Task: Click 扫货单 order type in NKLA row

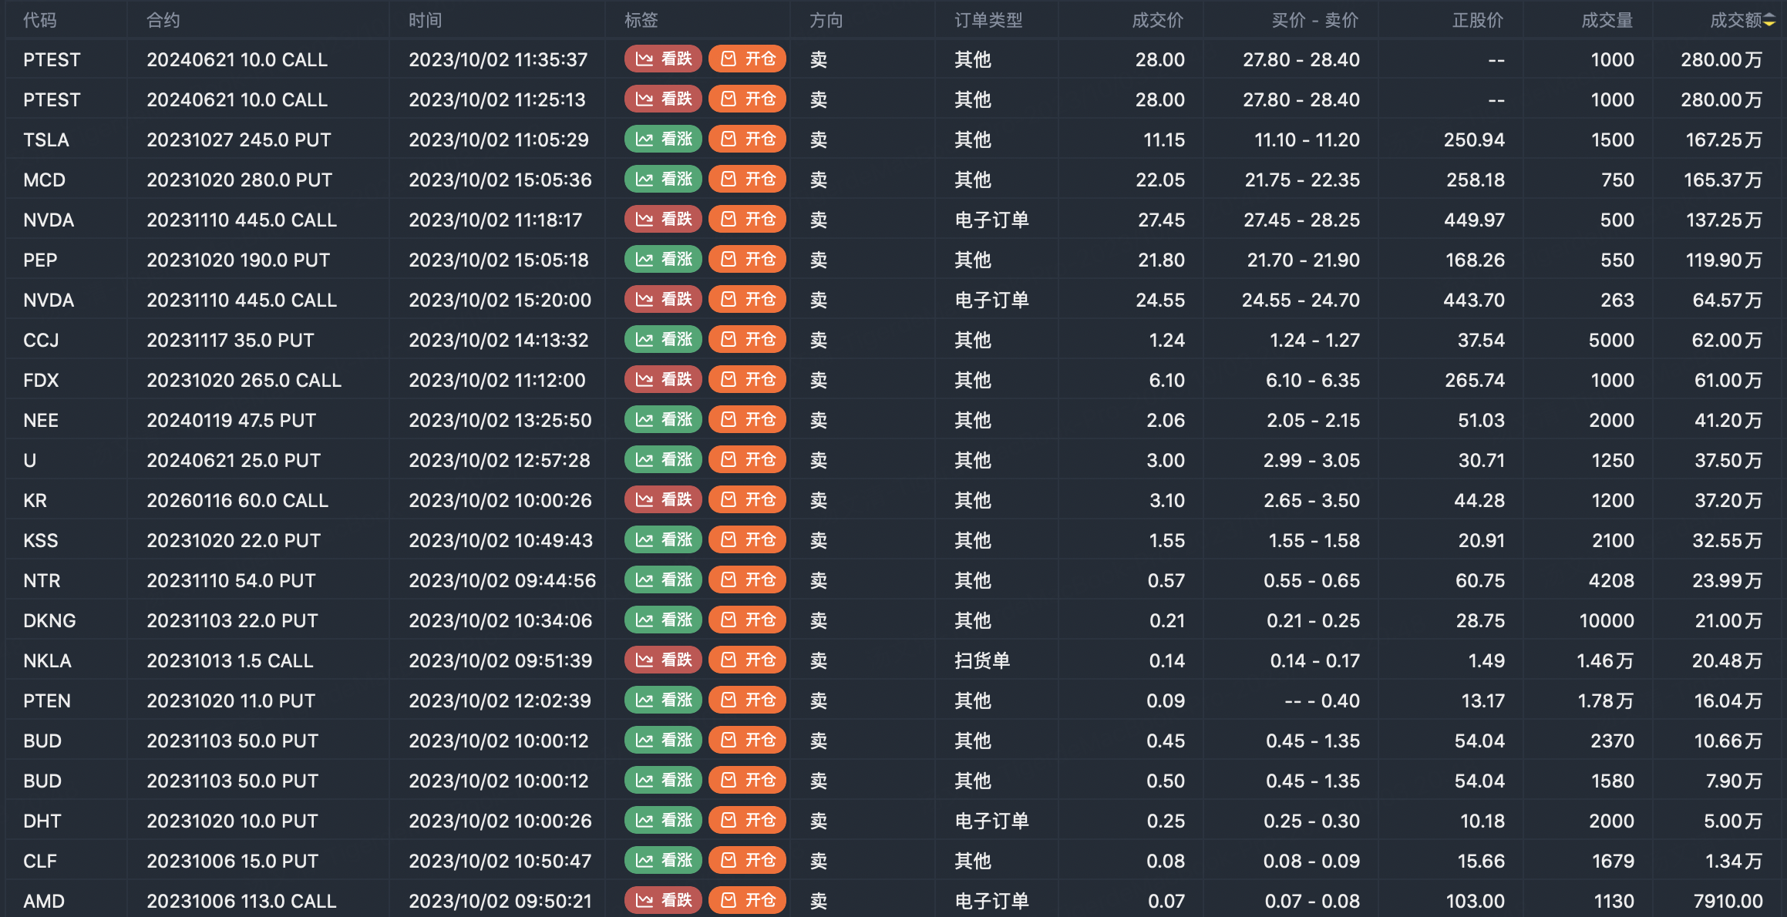Action: pyautogui.click(x=982, y=661)
